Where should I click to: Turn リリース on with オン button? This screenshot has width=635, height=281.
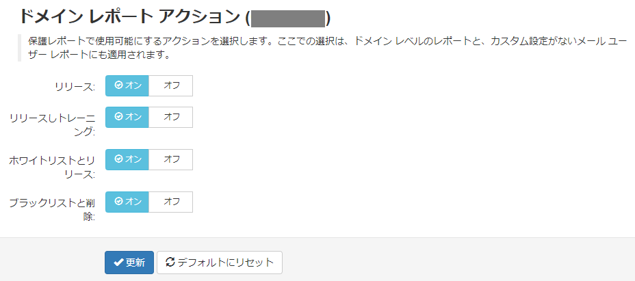coord(127,85)
